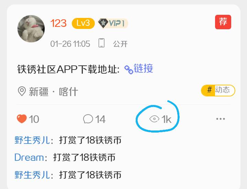Tap the chain link icon
This screenshot has height=189, width=247.
(129, 70)
